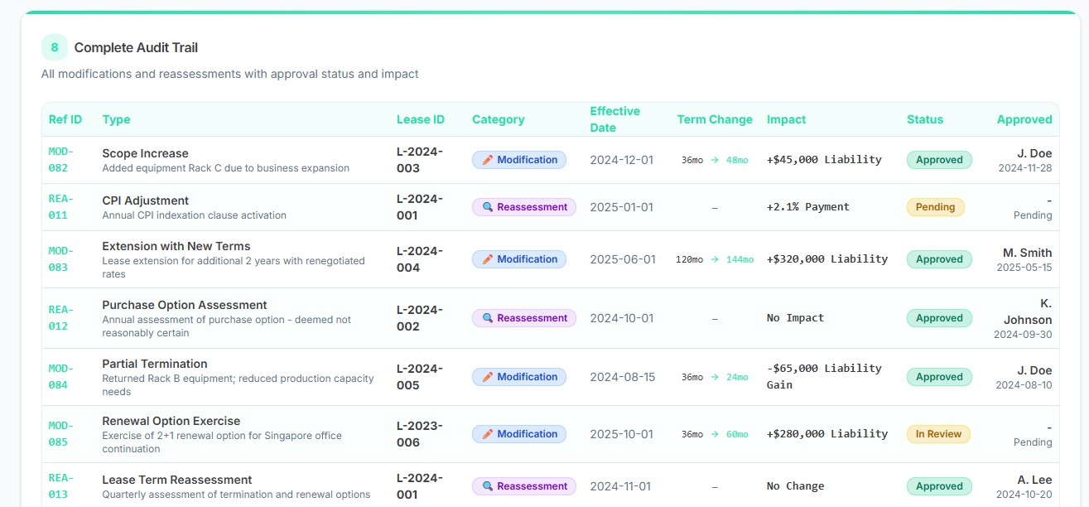Open reference REA-013
This screenshot has width=1089, height=507.
[x=61, y=486]
